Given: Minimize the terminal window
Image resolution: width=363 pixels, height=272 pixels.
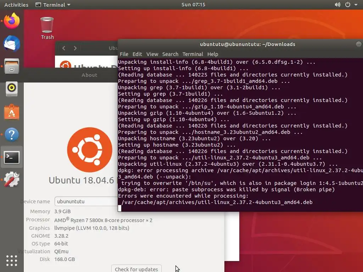Looking at the screenshot, I should click(x=359, y=44).
